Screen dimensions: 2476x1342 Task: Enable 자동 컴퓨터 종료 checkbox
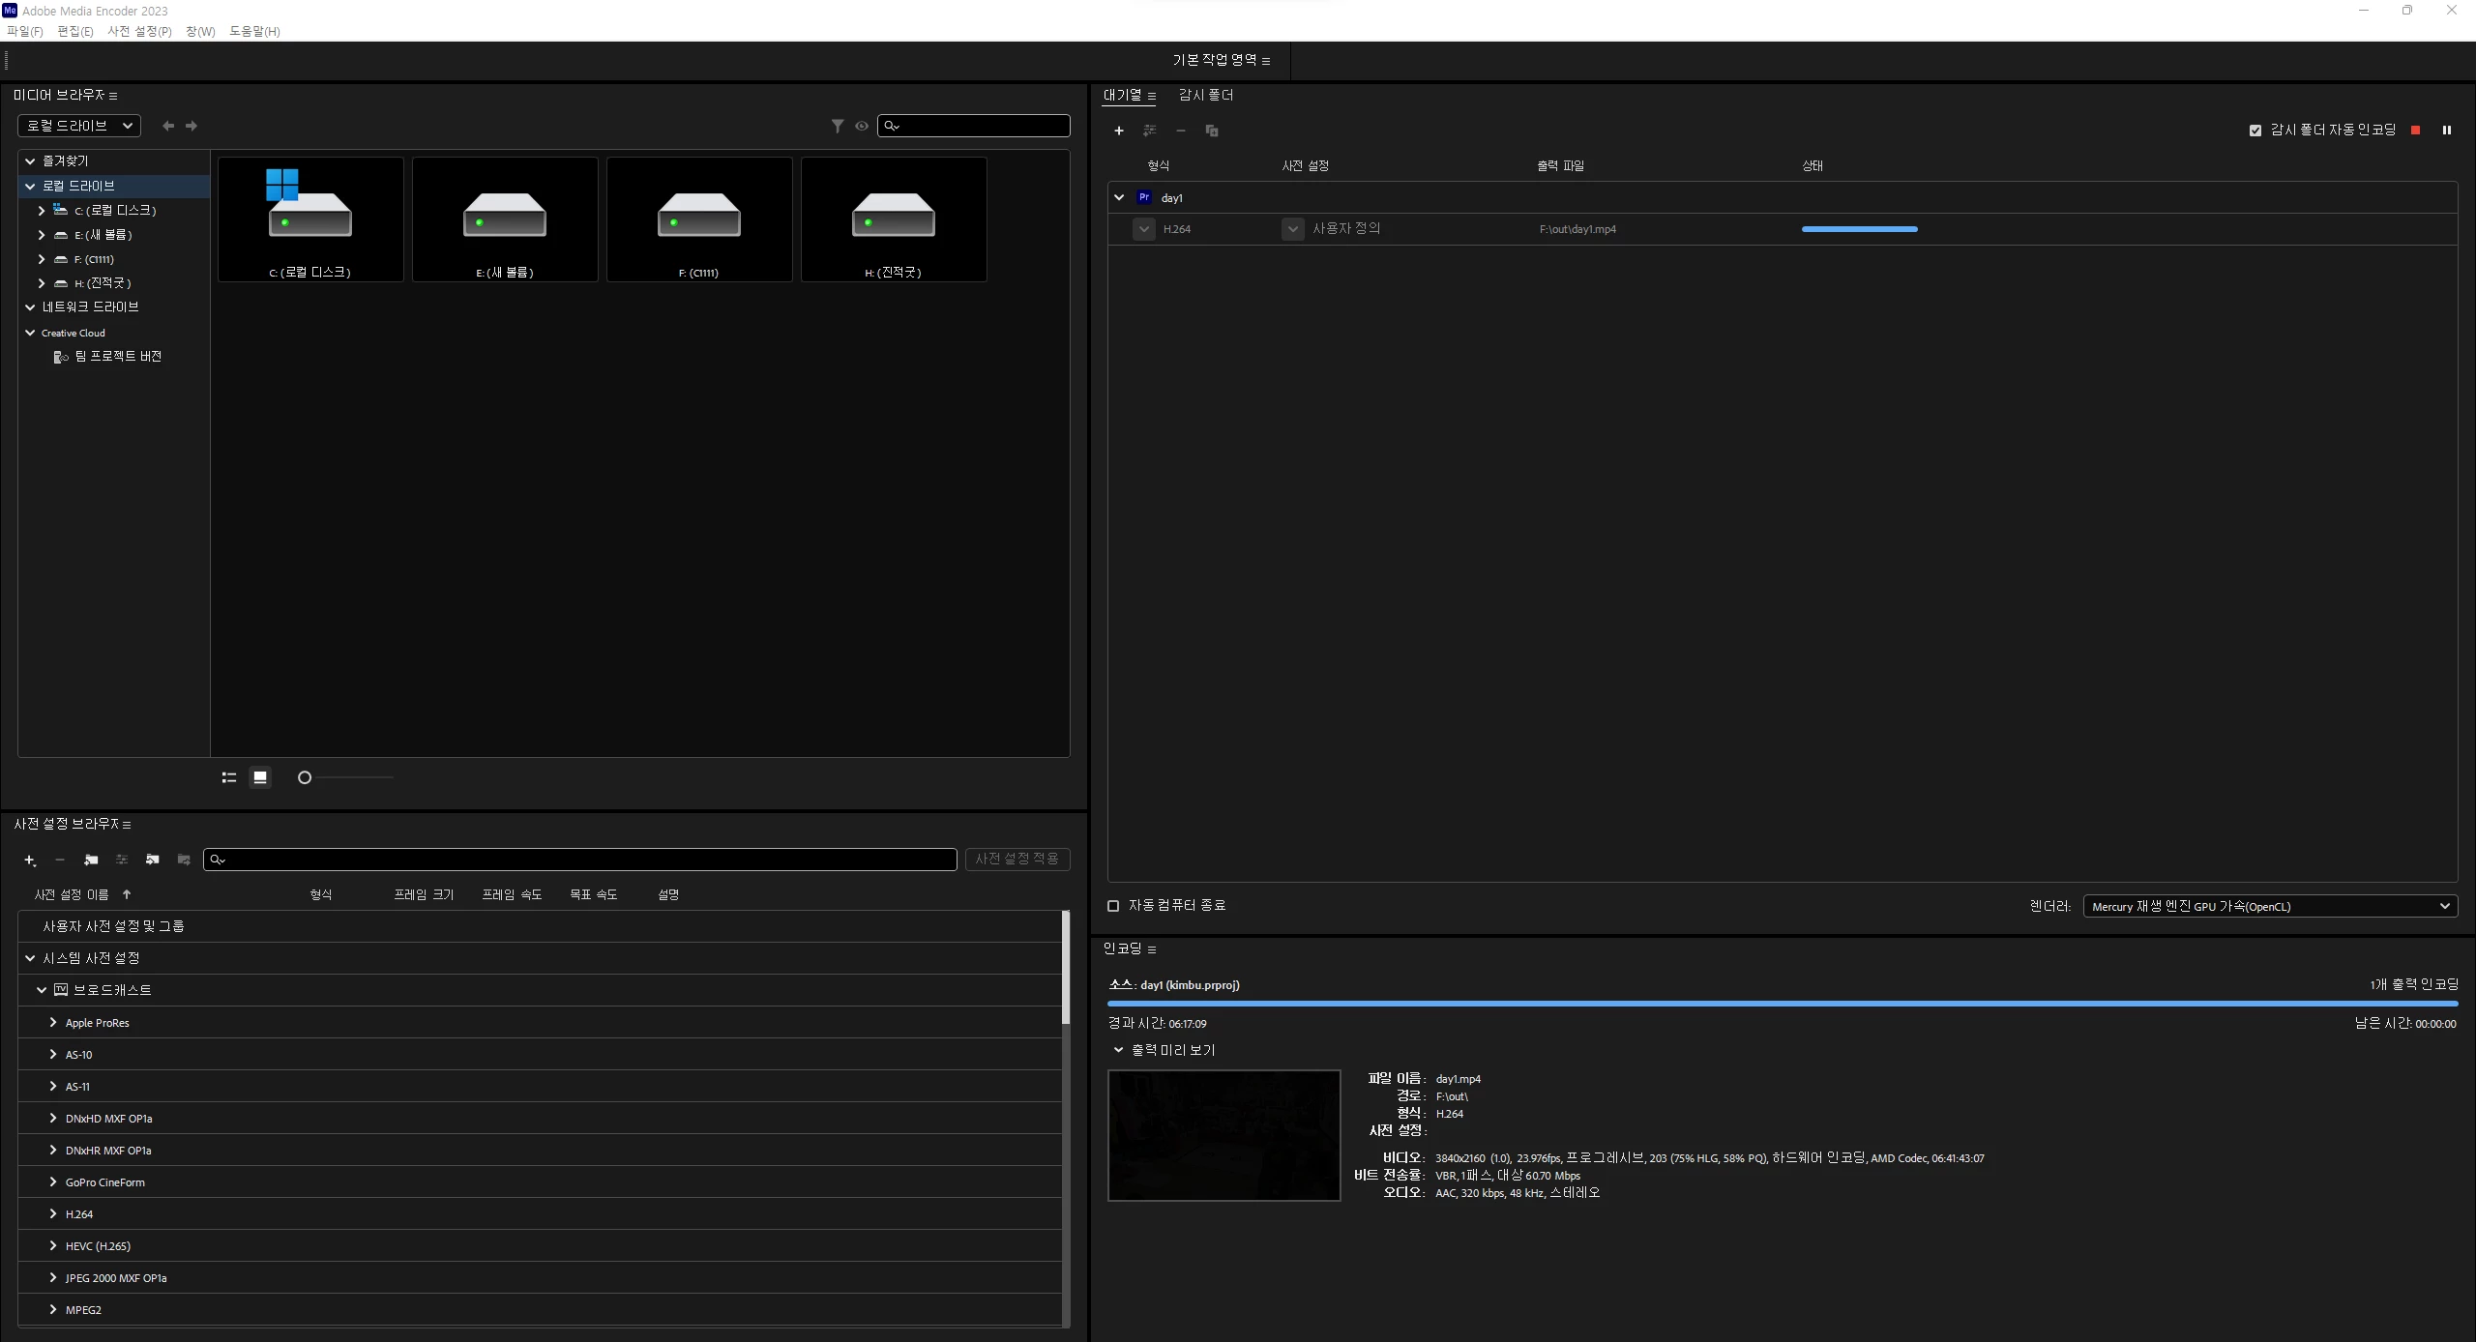pos(1113,906)
